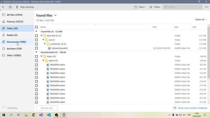This screenshot has height=118, width=210.
Task: Sort by the Size column header
Action: click(199, 27)
